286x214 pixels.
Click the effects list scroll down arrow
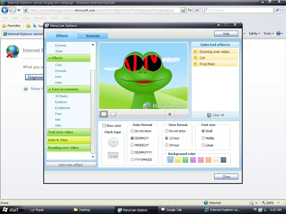click(93, 157)
